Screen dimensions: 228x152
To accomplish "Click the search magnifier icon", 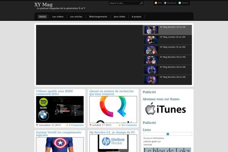I will (141, 3).
